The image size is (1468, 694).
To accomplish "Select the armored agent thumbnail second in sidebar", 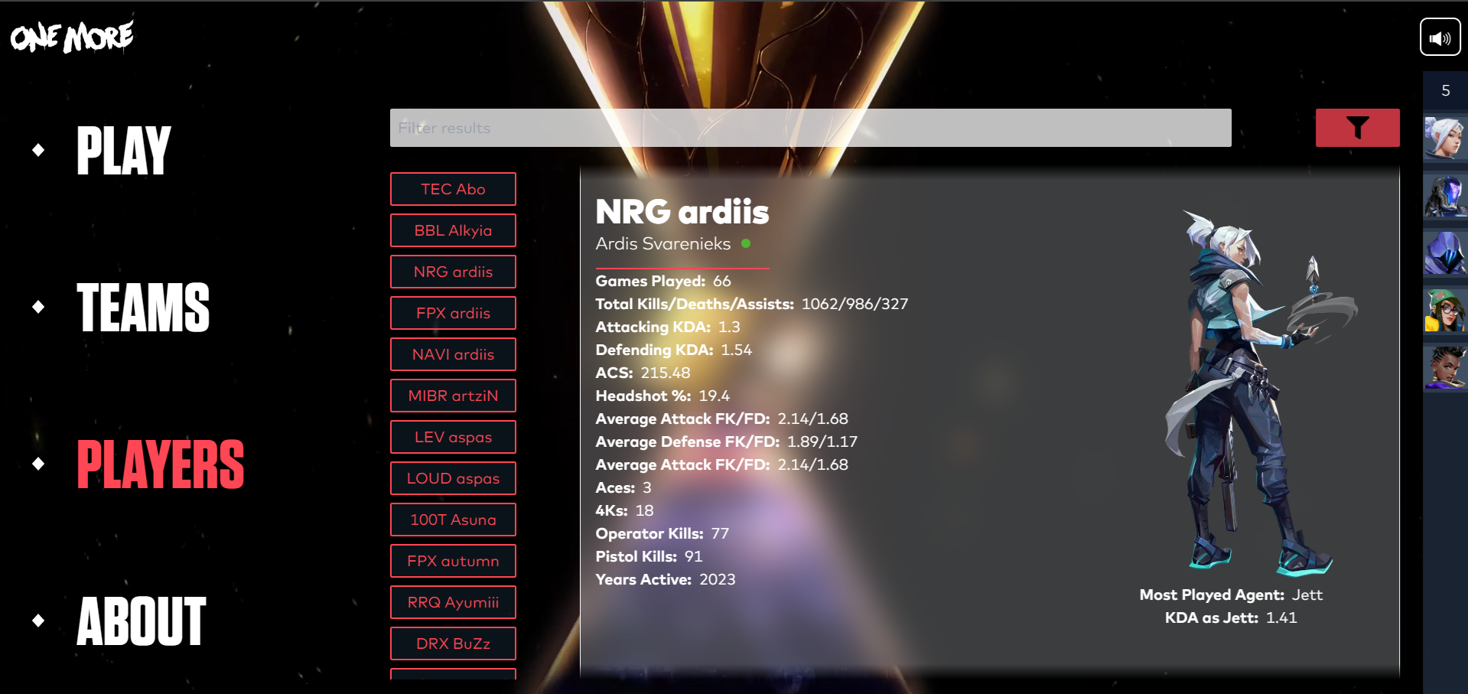I will tap(1444, 196).
